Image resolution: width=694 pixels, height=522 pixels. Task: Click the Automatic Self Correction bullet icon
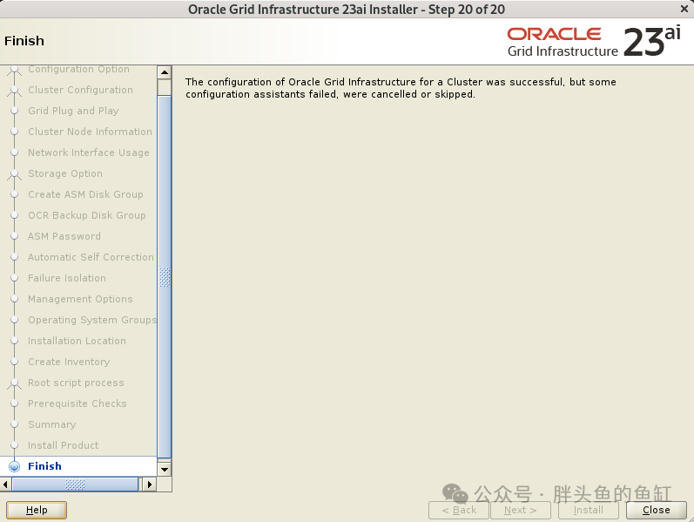pyautogui.click(x=15, y=257)
